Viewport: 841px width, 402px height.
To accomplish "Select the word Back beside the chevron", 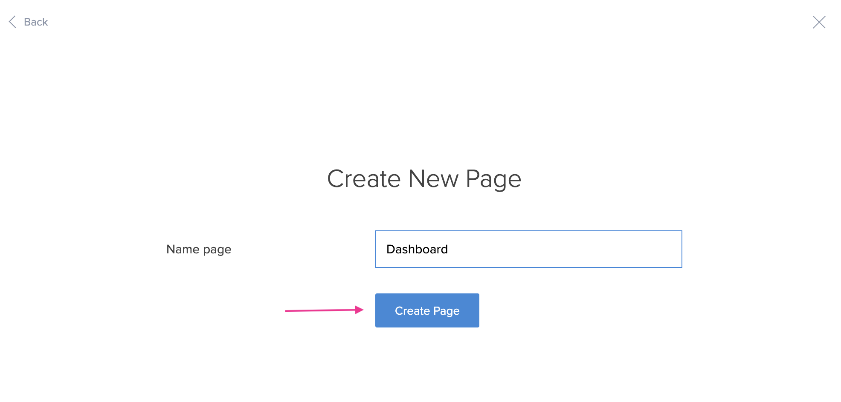I will point(36,22).
